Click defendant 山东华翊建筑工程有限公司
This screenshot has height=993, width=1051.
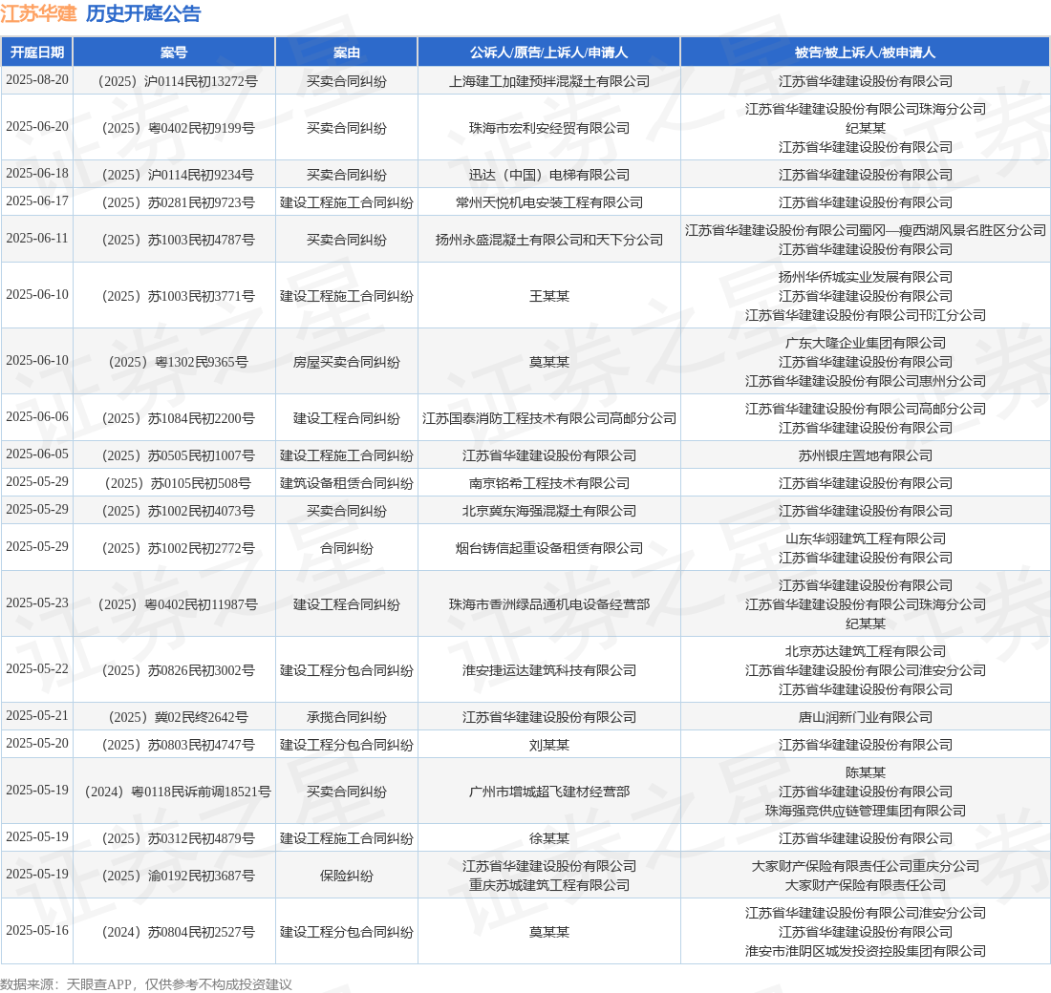click(x=866, y=539)
